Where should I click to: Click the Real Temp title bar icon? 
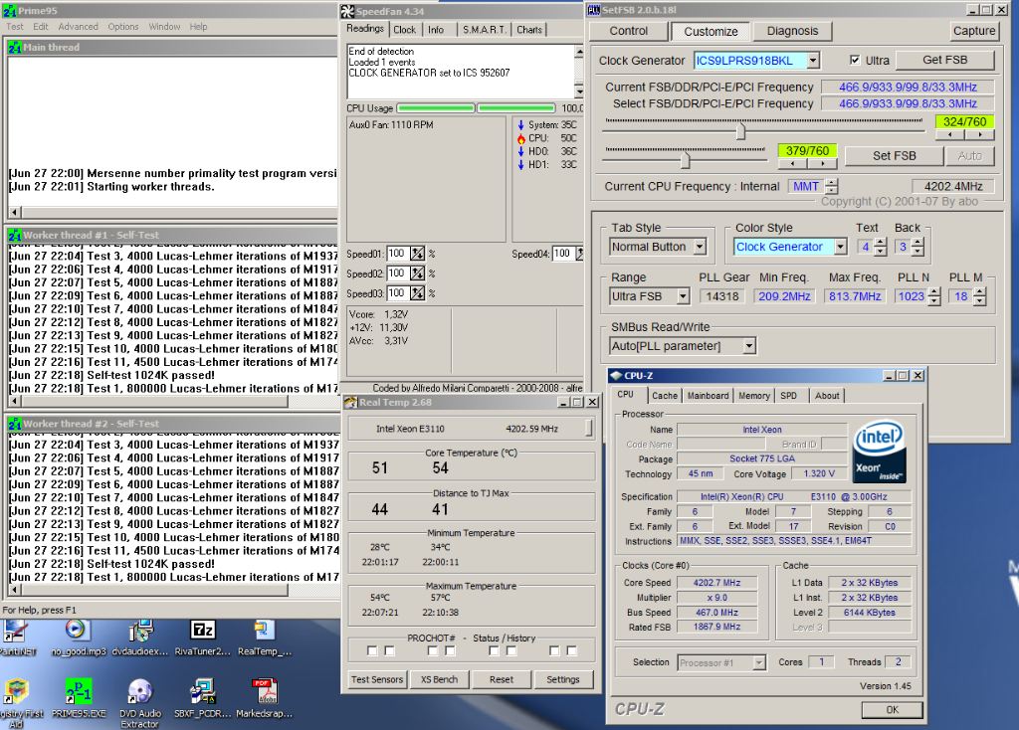[350, 402]
